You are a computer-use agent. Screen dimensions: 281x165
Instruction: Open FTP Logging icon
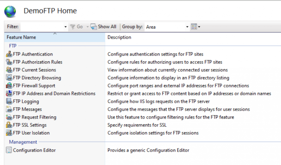coord(9,101)
